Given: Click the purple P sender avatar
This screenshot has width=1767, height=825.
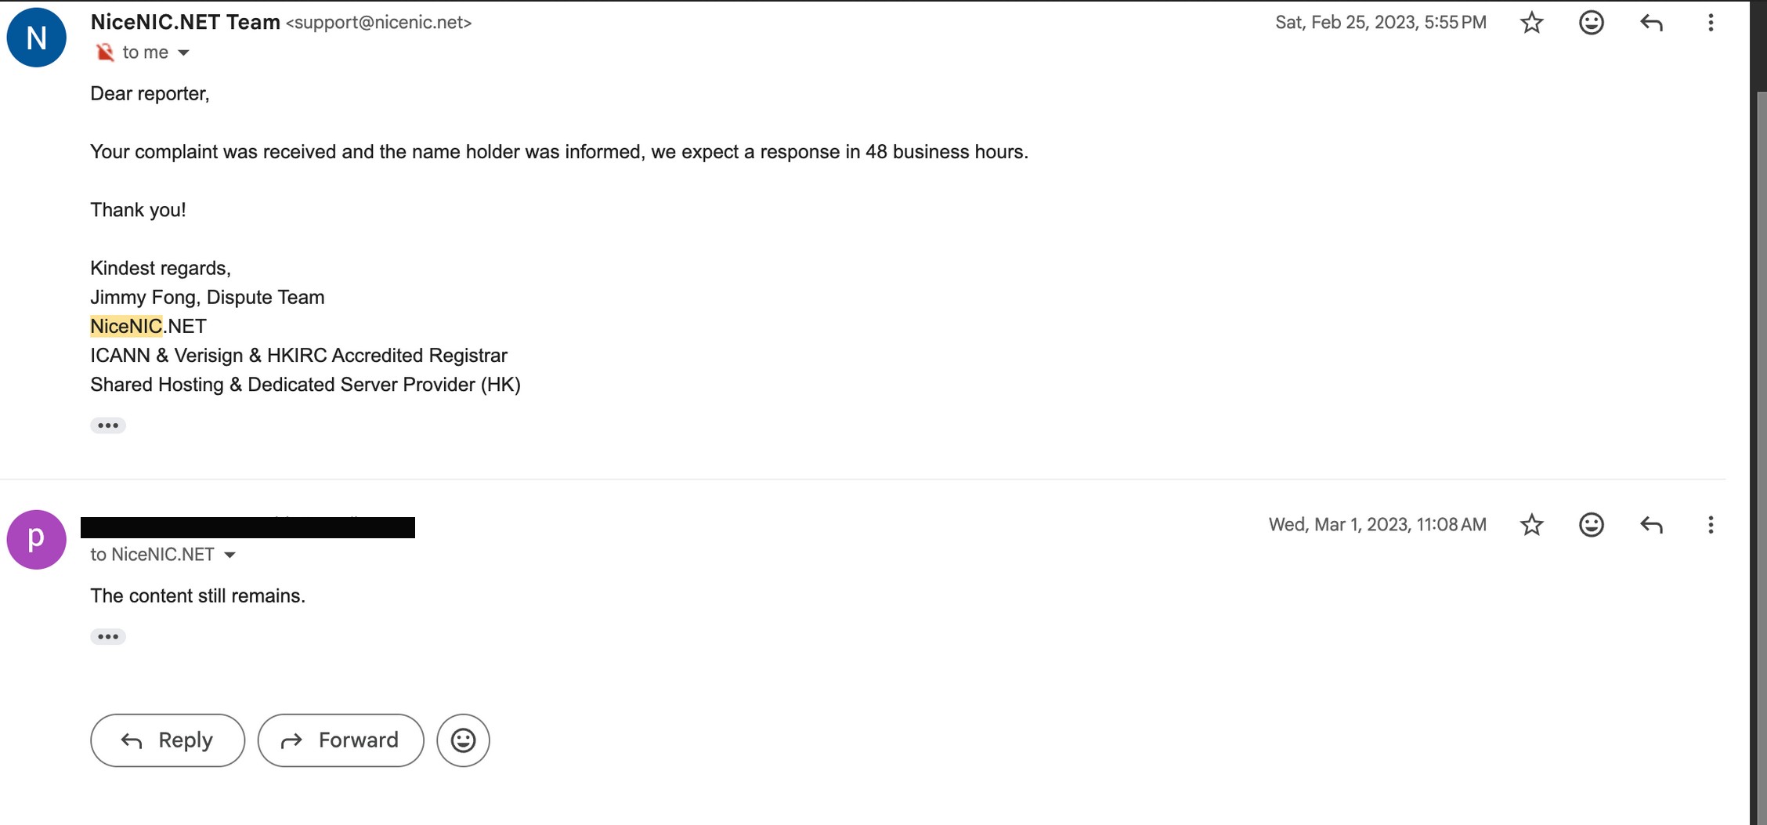Looking at the screenshot, I should [x=36, y=540].
